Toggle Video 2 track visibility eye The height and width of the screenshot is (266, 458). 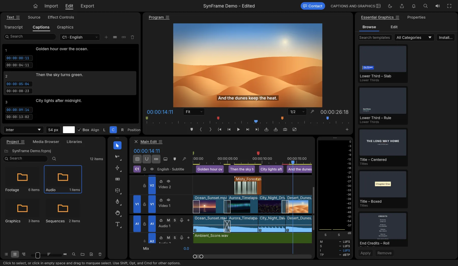168,181
